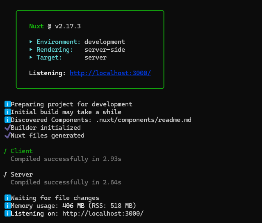This screenshot has width=262, height=223.
Task: Click info icon next to Memory usage
Action: [x=7, y=206]
